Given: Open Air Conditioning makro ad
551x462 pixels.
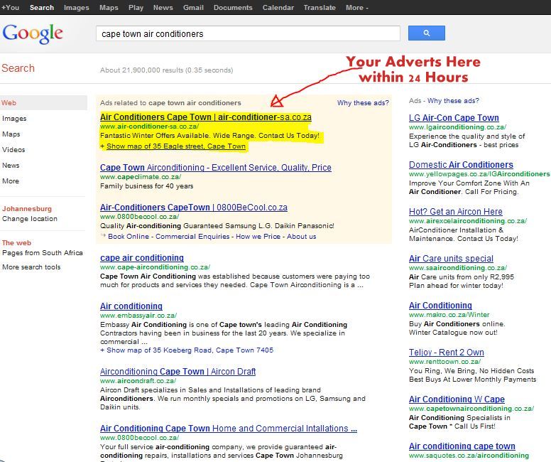Looking at the screenshot, I should [x=440, y=306].
